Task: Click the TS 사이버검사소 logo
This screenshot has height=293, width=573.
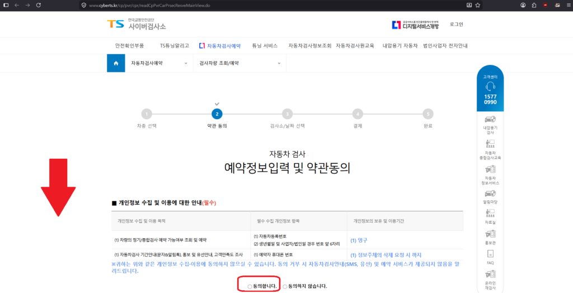Action: pos(137,24)
